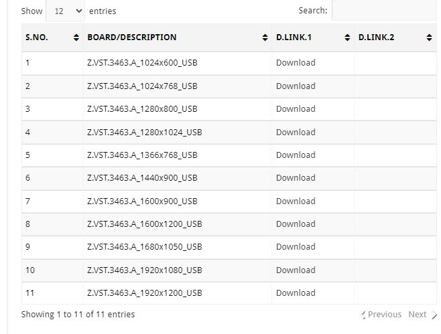The width and height of the screenshot is (441, 334).
Task: Download the 1920x1080_USB firmware
Action: (296, 270)
